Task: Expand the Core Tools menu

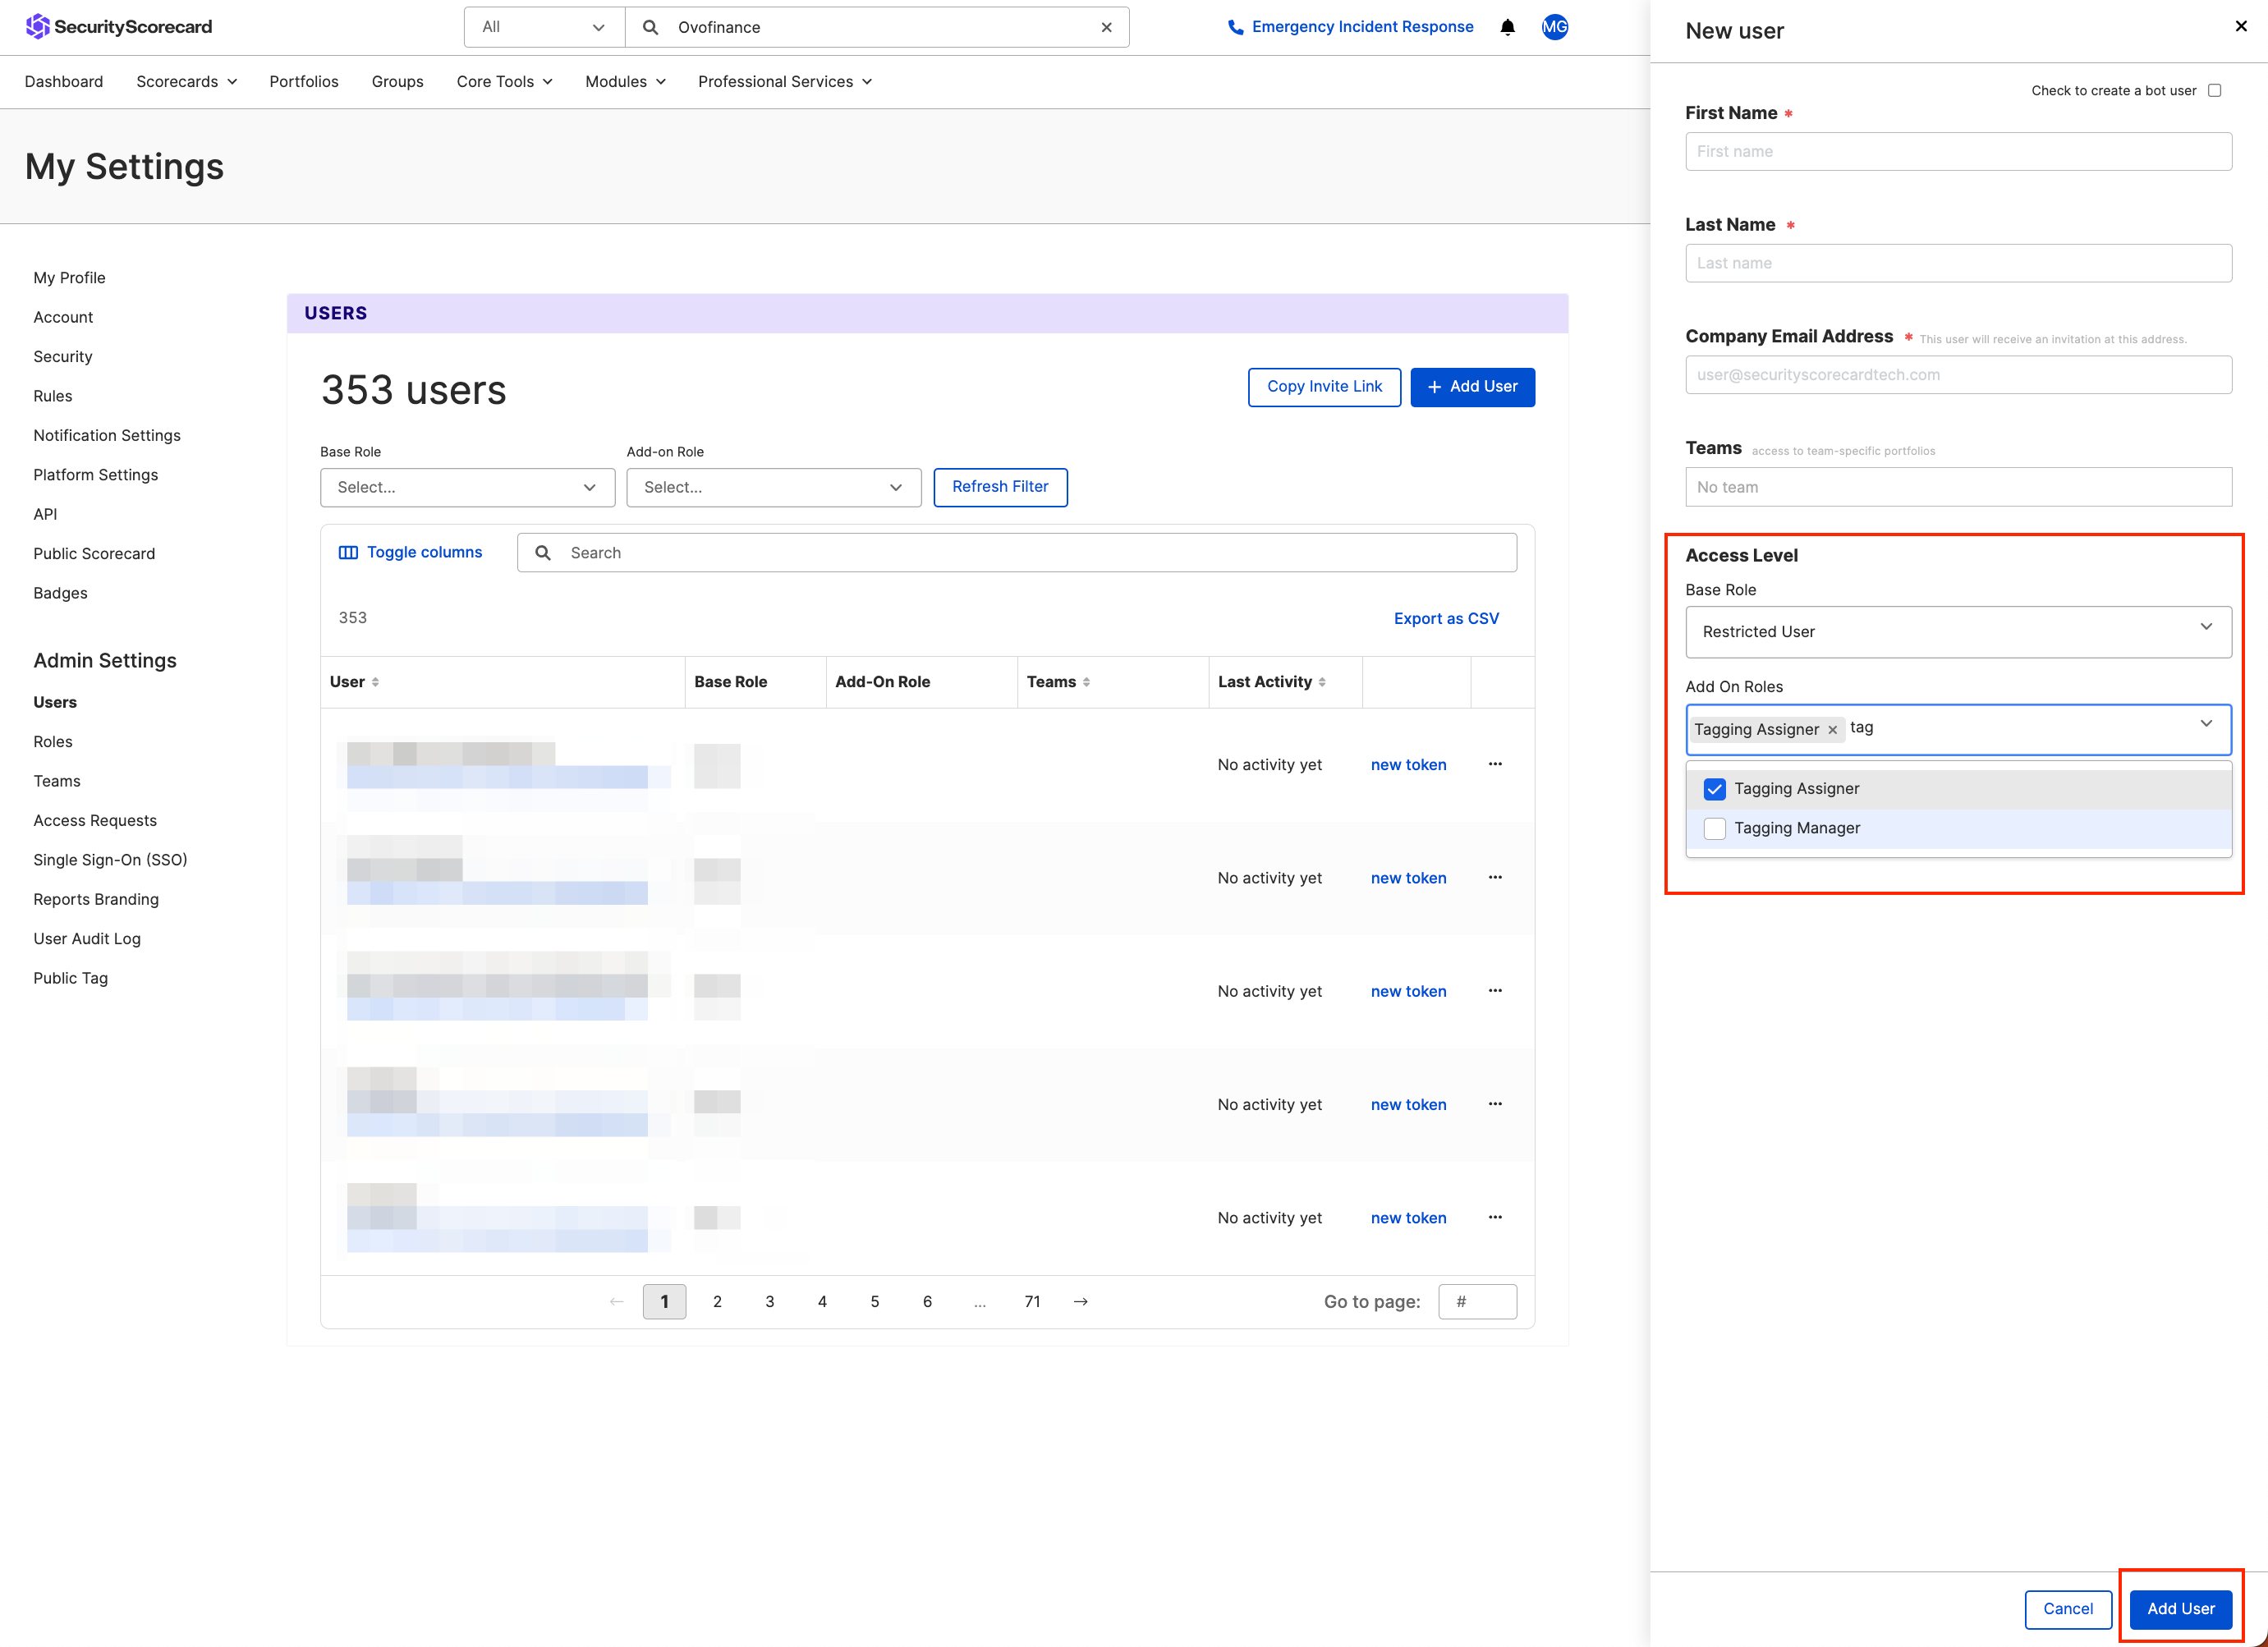Action: 504,81
